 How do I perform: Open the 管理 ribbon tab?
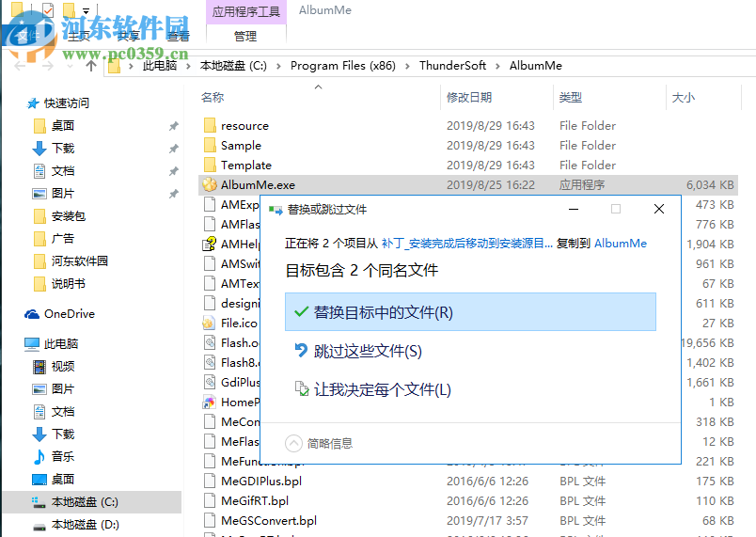pyautogui.click(x=245, y=36)
